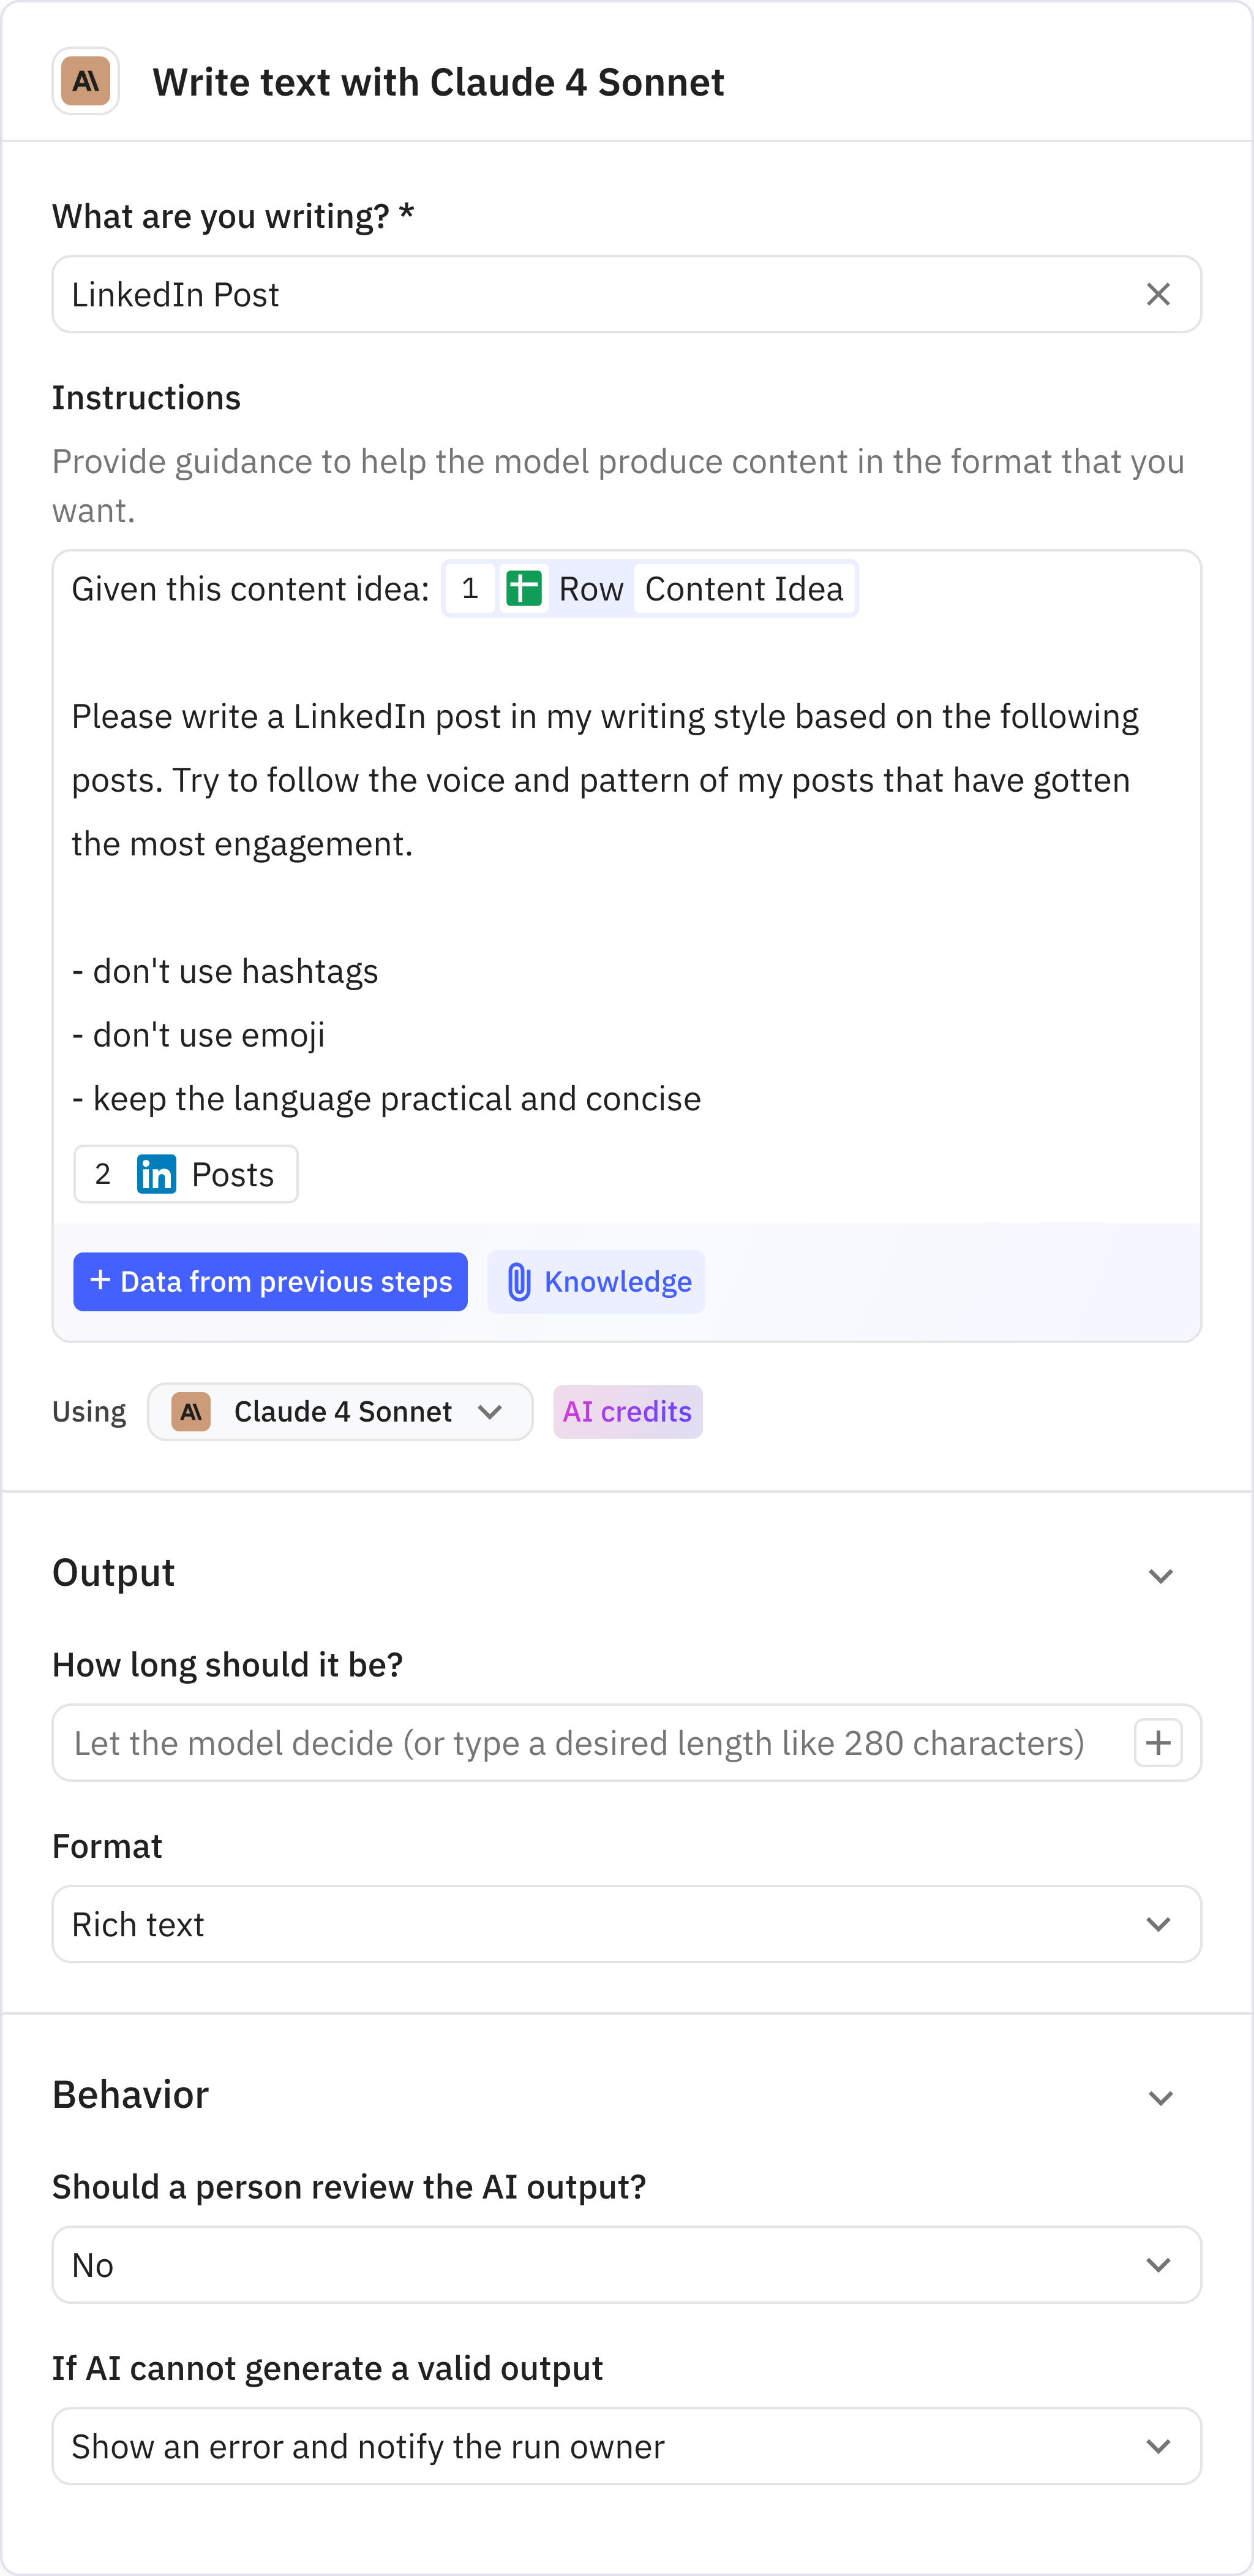Collapse the Output section
This screenshot has width=1254, height=2576.
click(x=1160, y=1575)
